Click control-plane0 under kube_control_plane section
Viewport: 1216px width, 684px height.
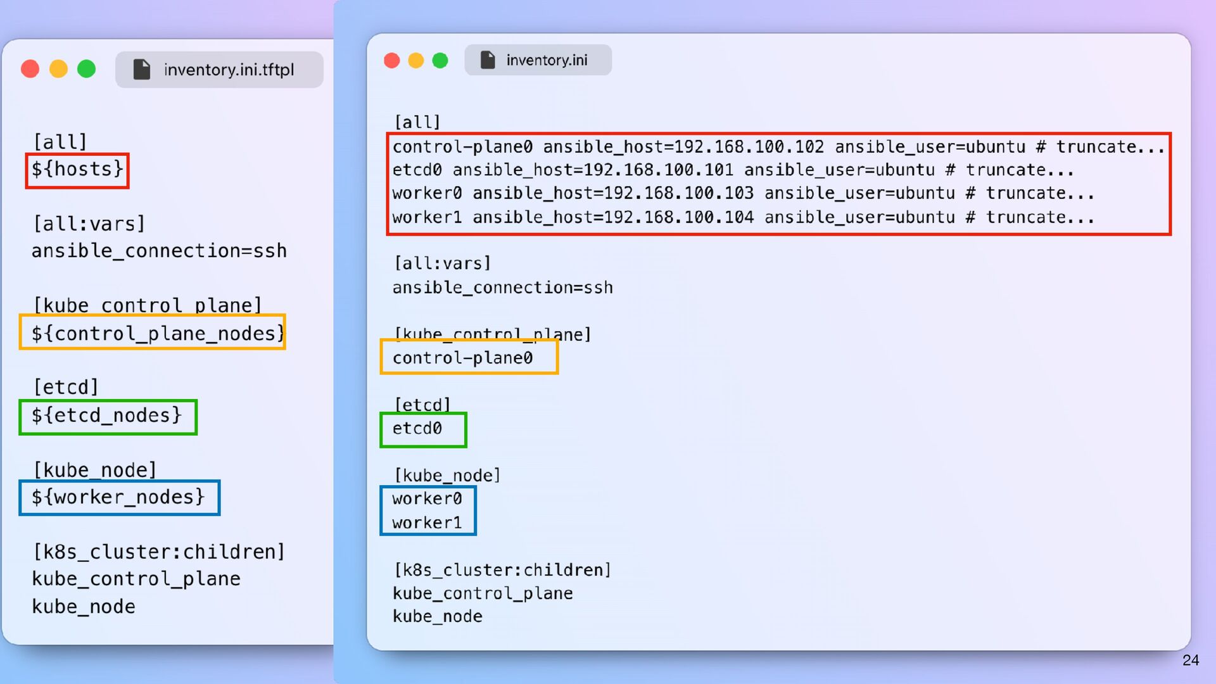[462, 358]
